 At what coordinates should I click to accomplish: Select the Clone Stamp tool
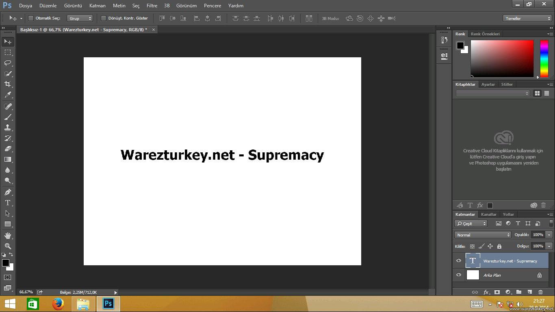(8, 128)
